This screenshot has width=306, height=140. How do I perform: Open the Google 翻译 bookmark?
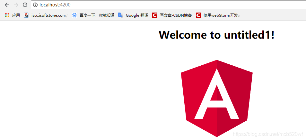tap(133, 15)
